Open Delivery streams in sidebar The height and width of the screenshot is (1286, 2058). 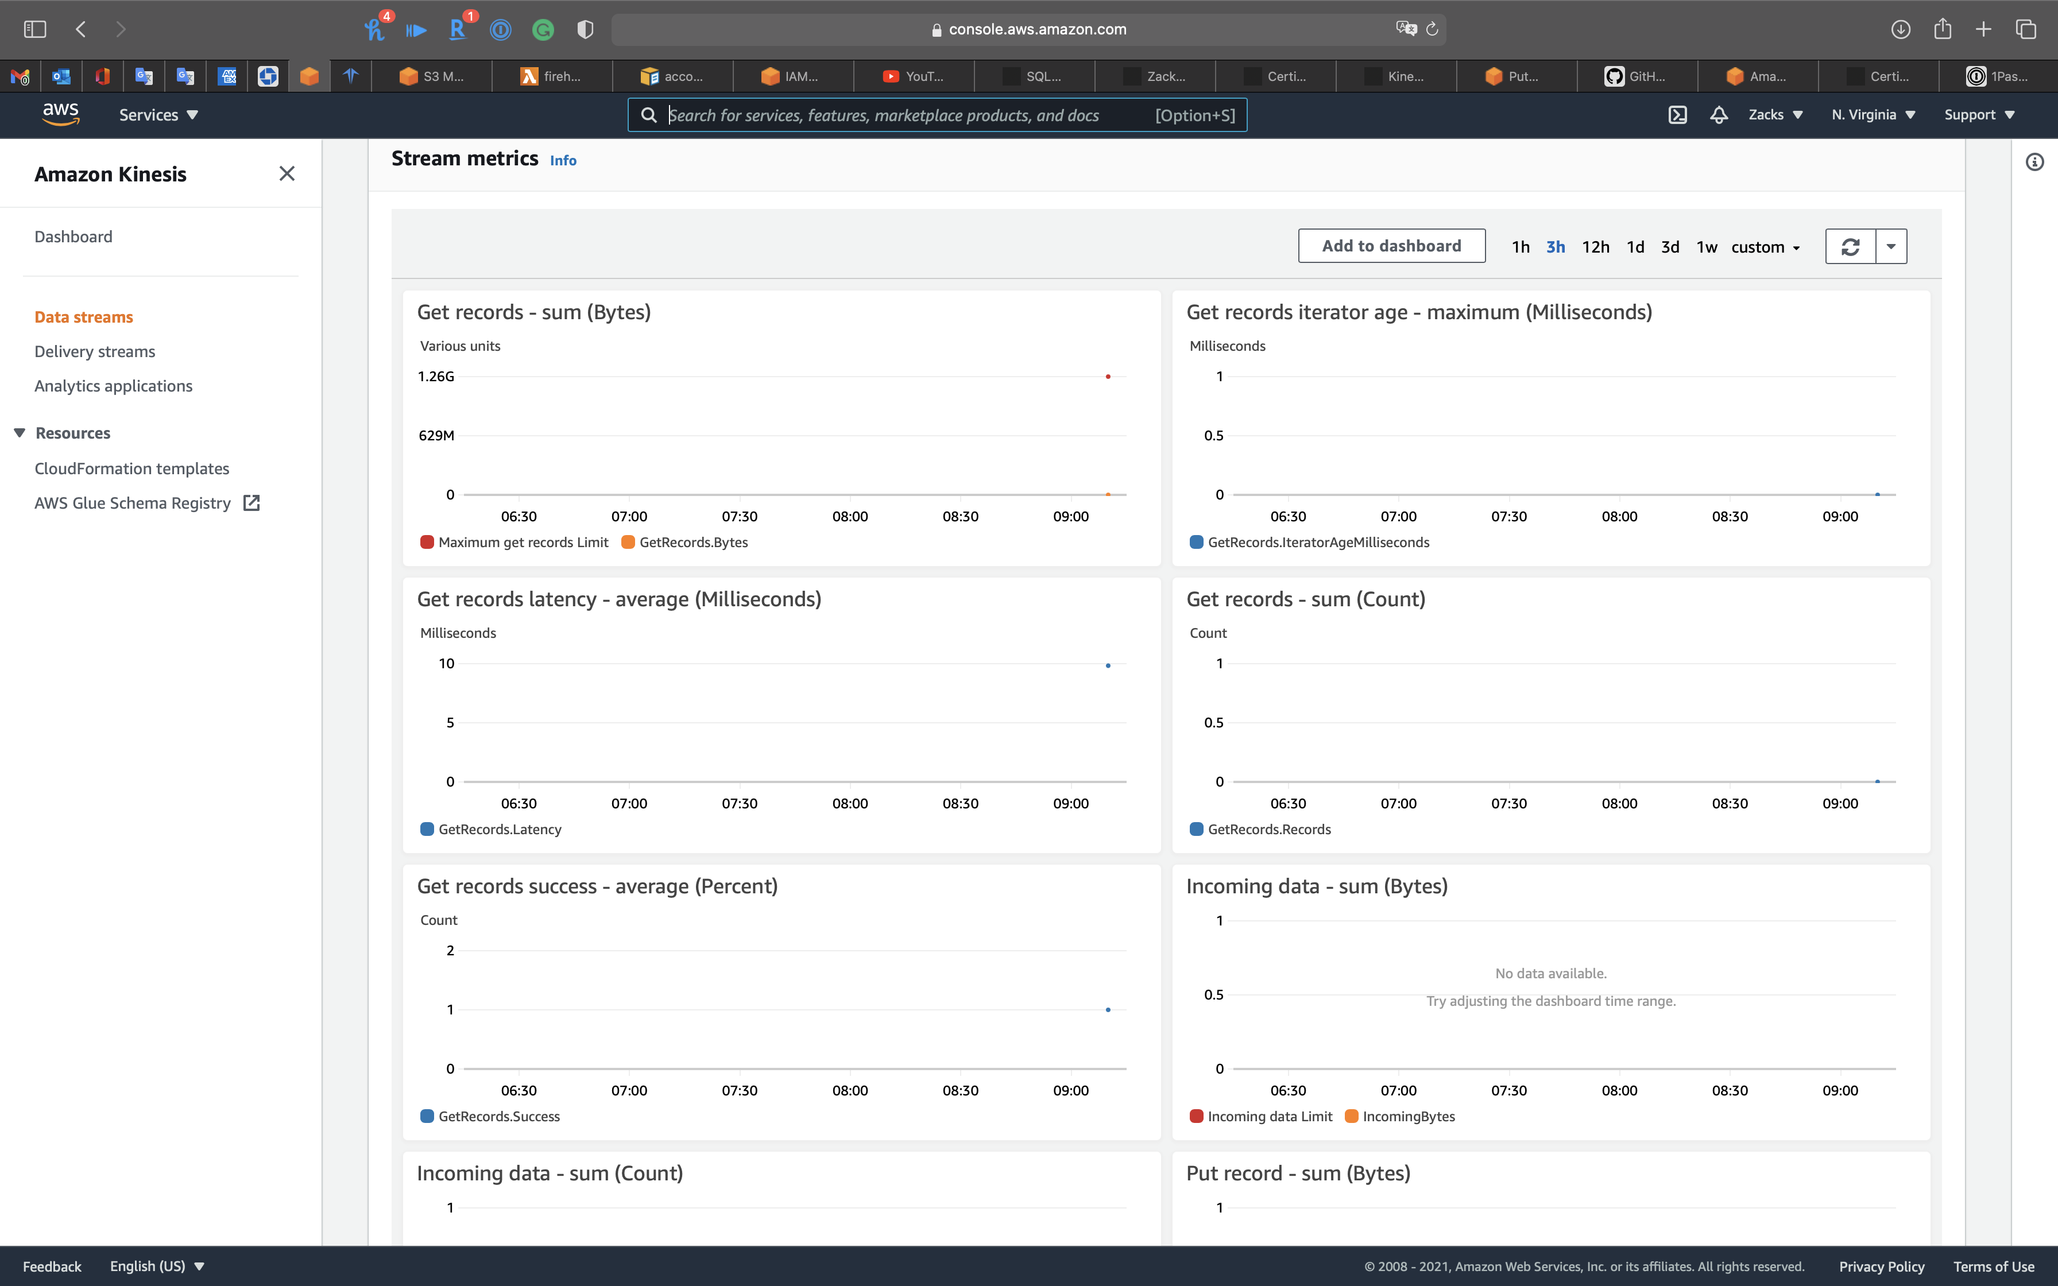(x=94, y=351)
